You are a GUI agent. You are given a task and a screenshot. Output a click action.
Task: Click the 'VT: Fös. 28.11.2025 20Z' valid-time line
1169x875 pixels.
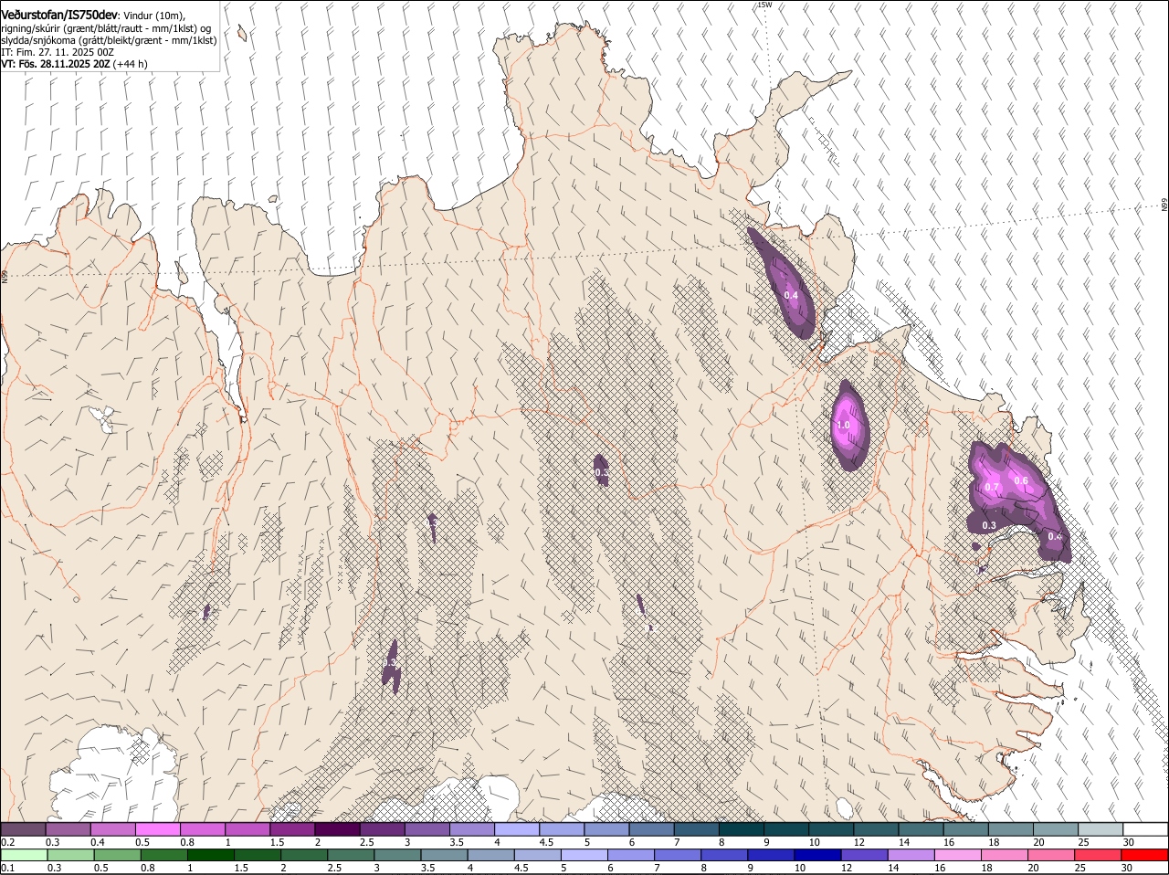[x=55, y=64]
